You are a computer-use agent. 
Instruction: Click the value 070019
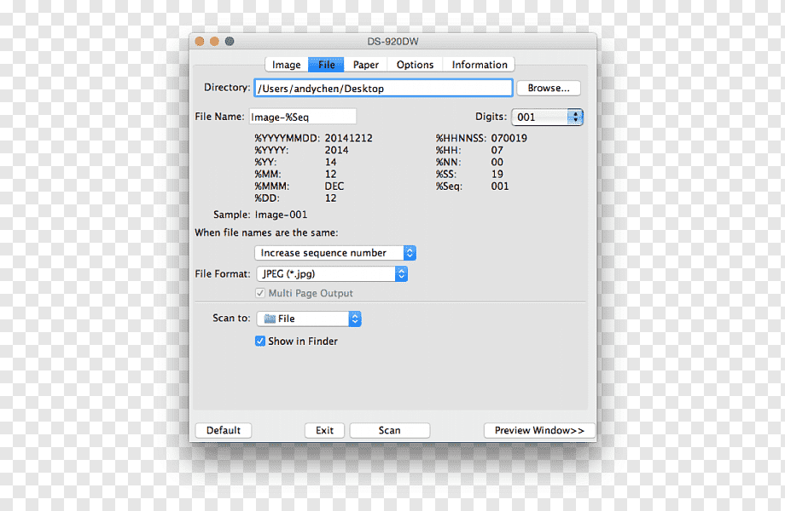click(x=509, y=138)
